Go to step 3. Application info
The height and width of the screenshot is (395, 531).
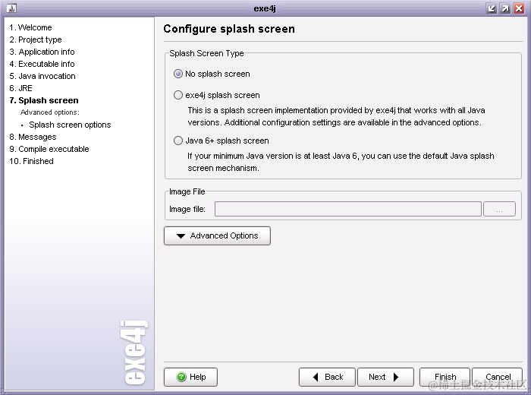click(x=42, y=52)
